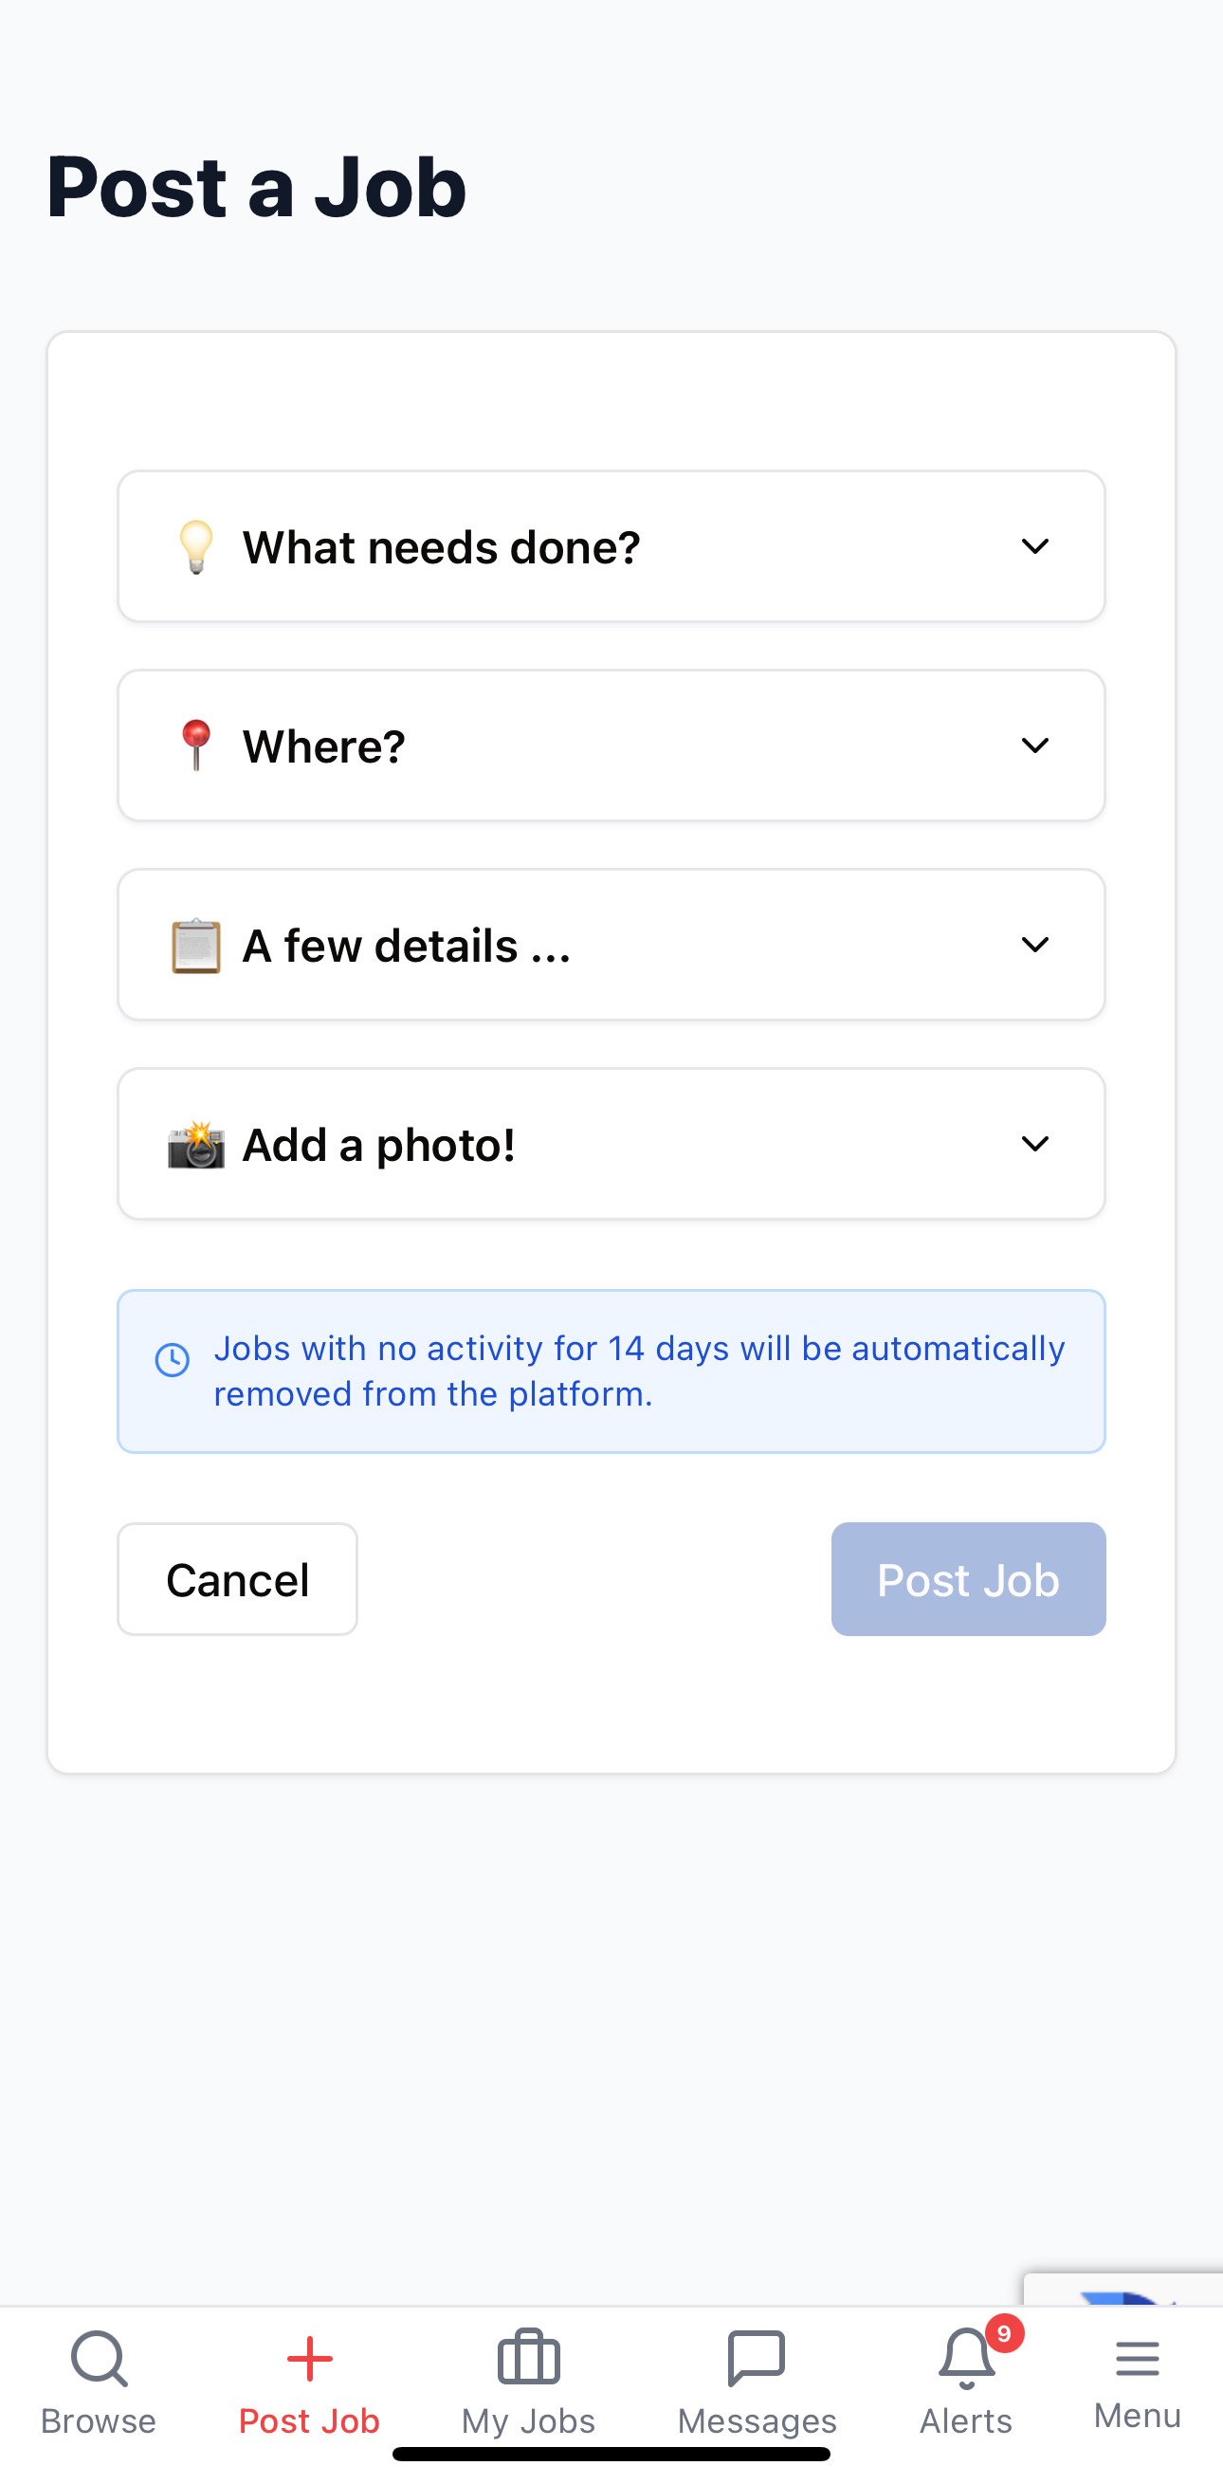Tap the Browse magnifier icon
This screenshot has width=1223, height=2484.
(x=99, y=2359)
